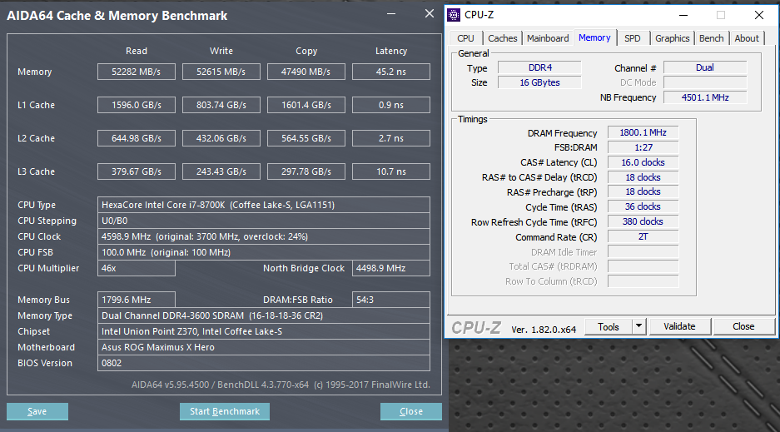Click the CPU Type field showing i7-8700K

point(264,205)
